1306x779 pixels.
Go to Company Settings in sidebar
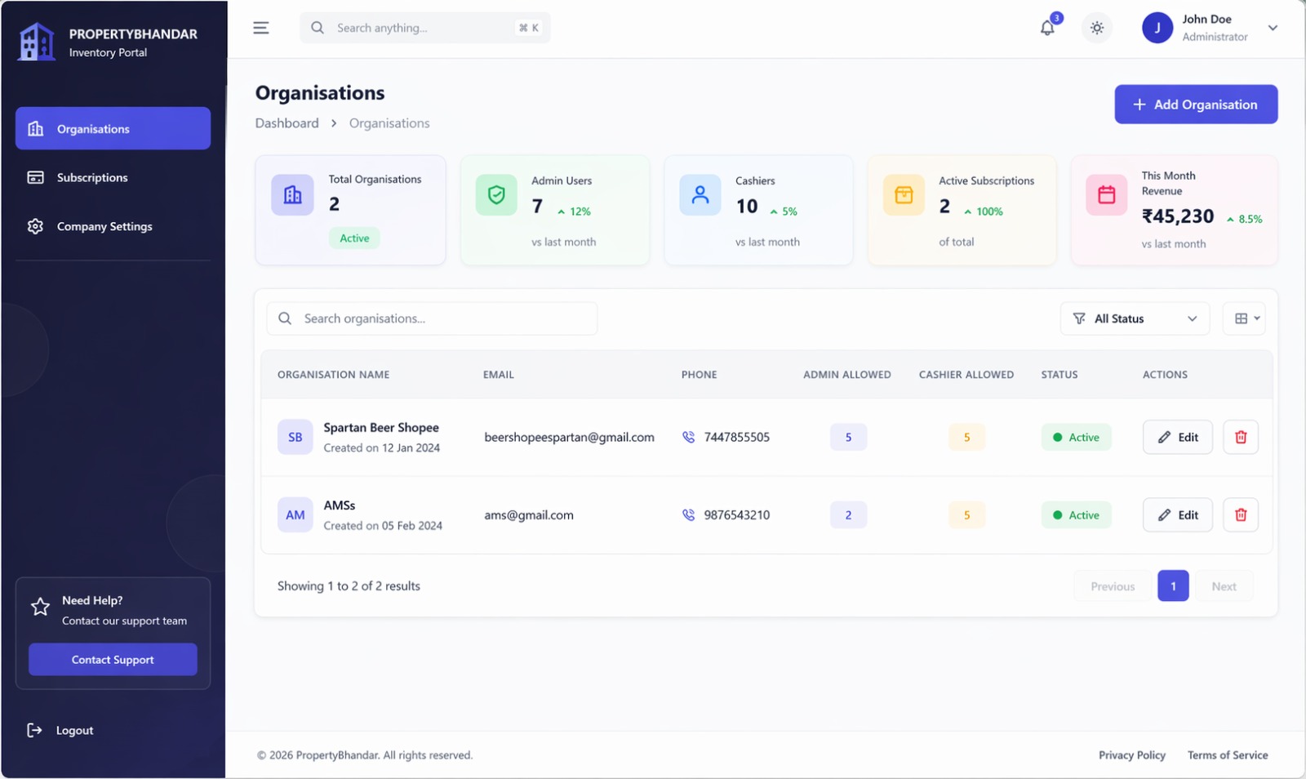click(x=104, y=226)
